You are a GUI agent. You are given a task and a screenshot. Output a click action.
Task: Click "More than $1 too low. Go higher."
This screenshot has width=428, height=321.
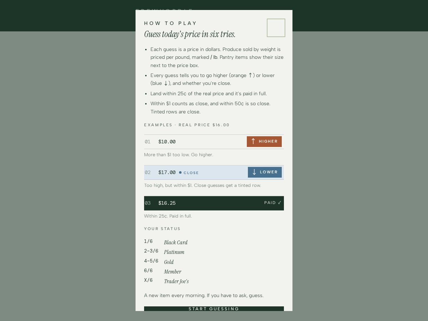[x=179, y=155]
